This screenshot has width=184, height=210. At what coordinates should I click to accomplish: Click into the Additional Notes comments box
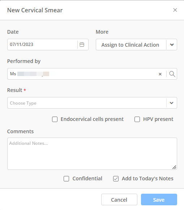point(92,154)
